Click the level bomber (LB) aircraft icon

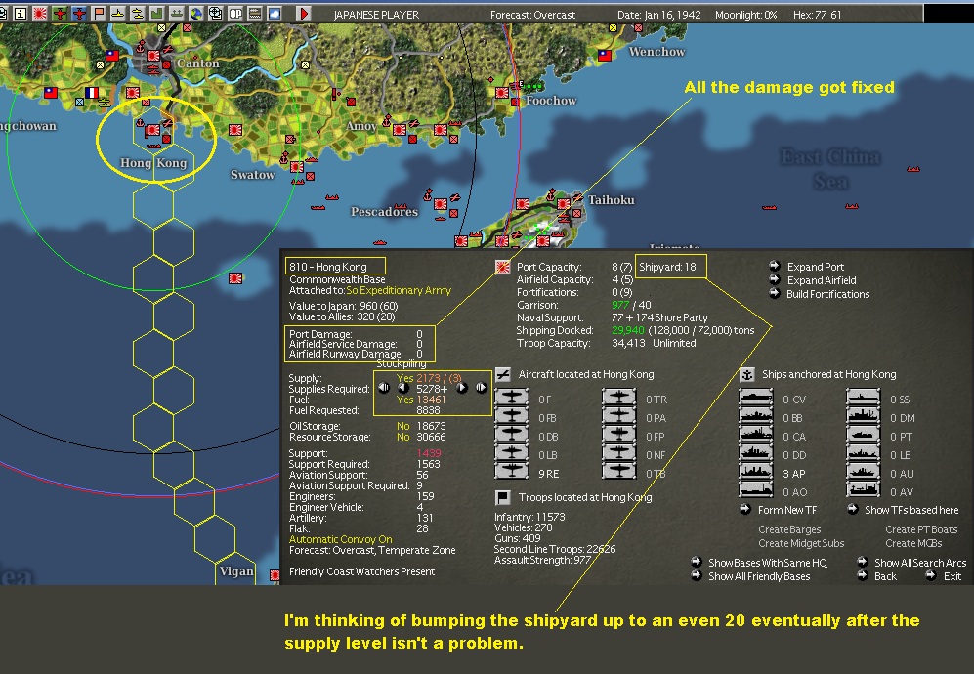pyautogui.click(x=511, y=453)
